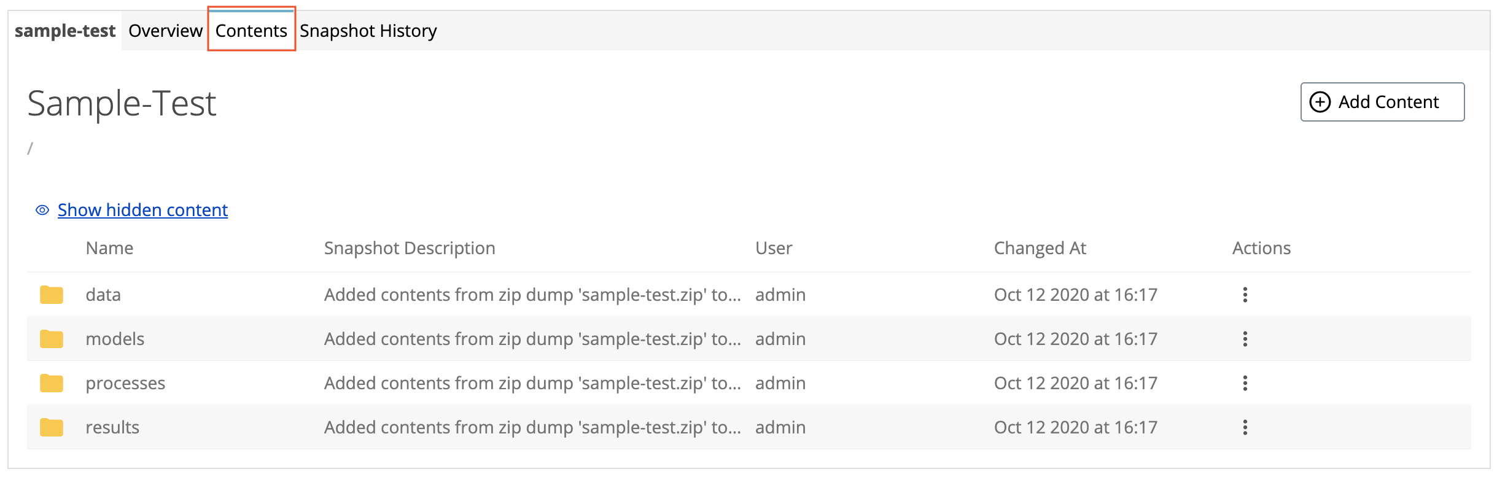Viewport: 1497px width, 485px height.
Task: Open the models folder by name
Action: tap(115, 339)
